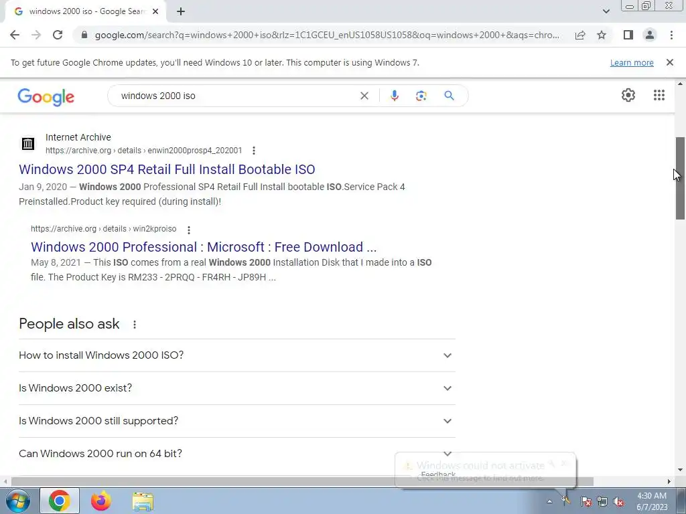Viewport: 686px width, 514px height.
Task: Open the Chrome side panel
Action: tap(628, 35)
